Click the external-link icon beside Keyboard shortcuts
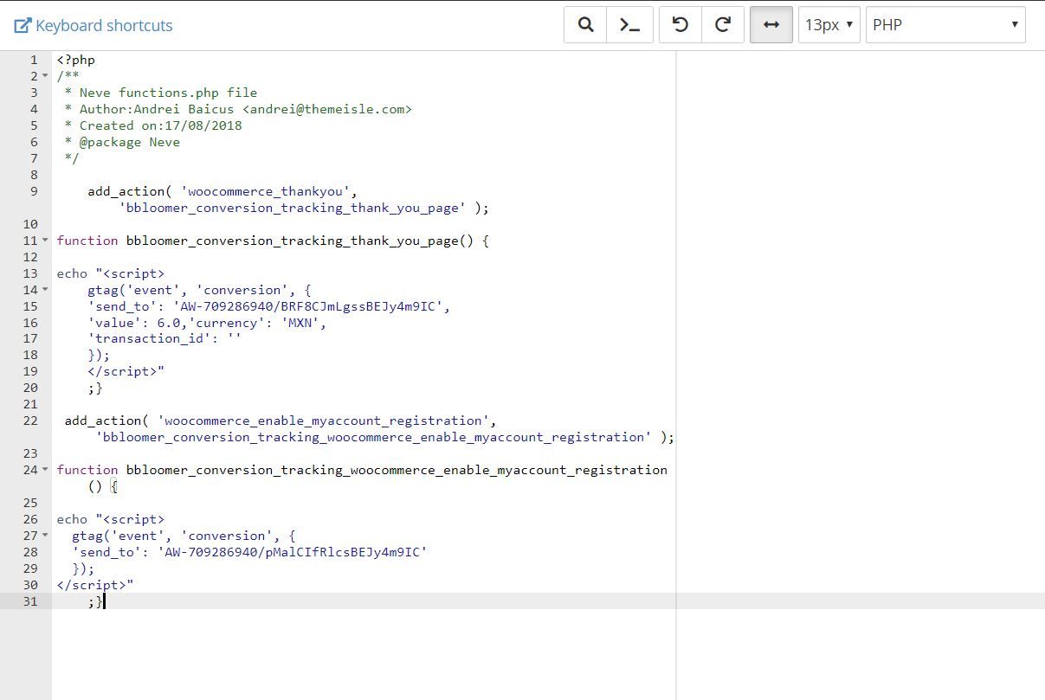Screen dimensions: 1045x700 point(23,25)
